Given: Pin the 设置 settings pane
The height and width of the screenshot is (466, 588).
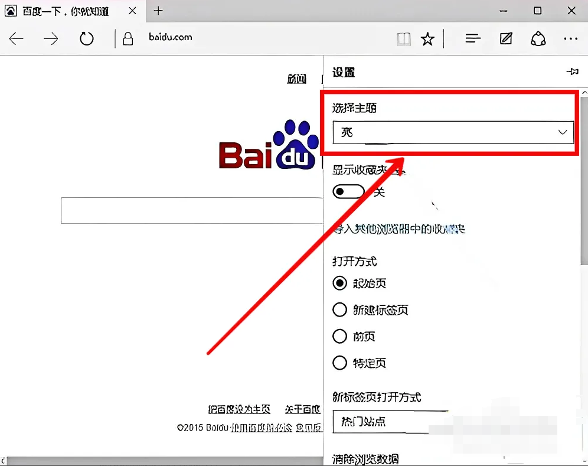Looking at the screenshot, I should 573,71.
